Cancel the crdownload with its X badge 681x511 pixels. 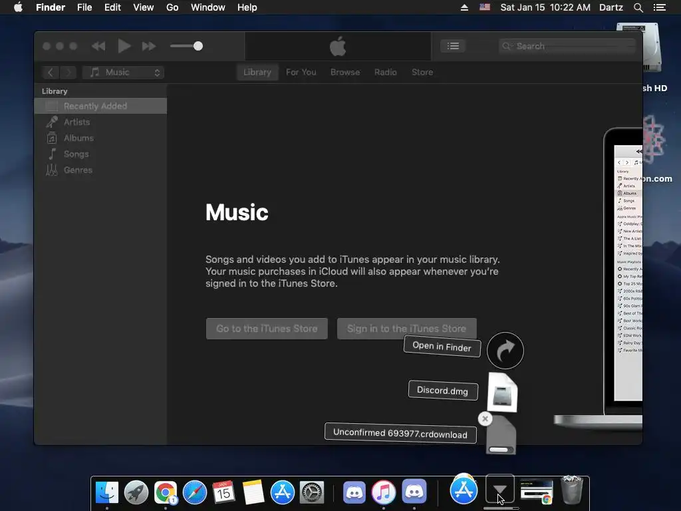[485, 419]
